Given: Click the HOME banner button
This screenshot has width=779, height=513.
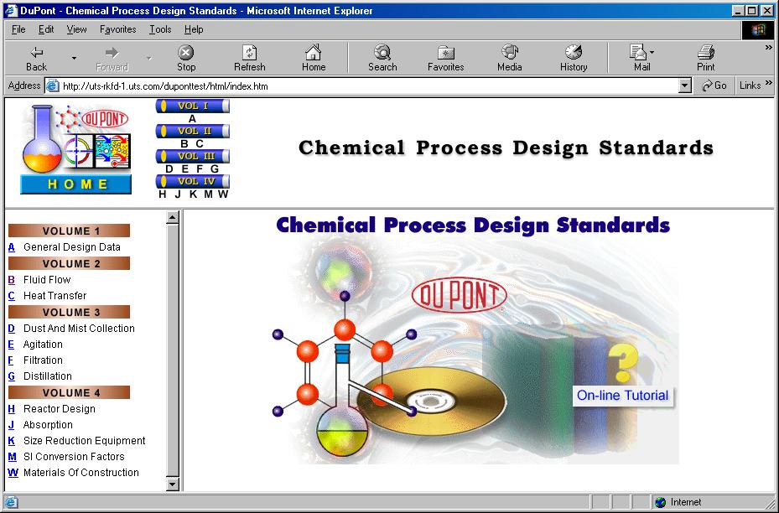Looking at the screenshot, I should [x=75, y=184].
